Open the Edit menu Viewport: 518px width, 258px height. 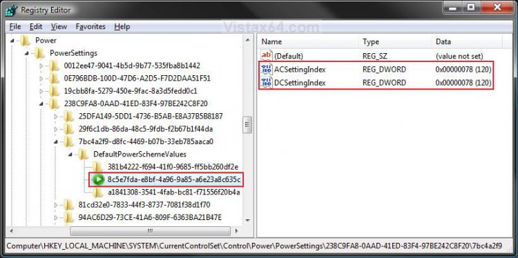point(36,27)
